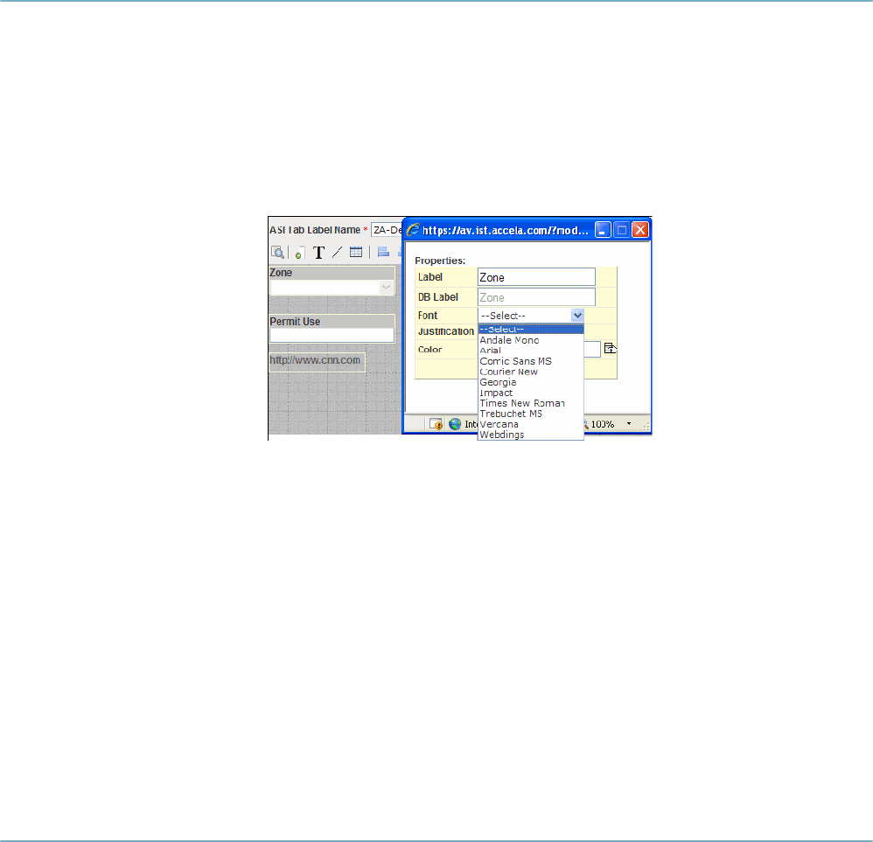873x842 pixels.
Task: Open the Zone field dropdown on canvas
Action: tap(386, 287)
